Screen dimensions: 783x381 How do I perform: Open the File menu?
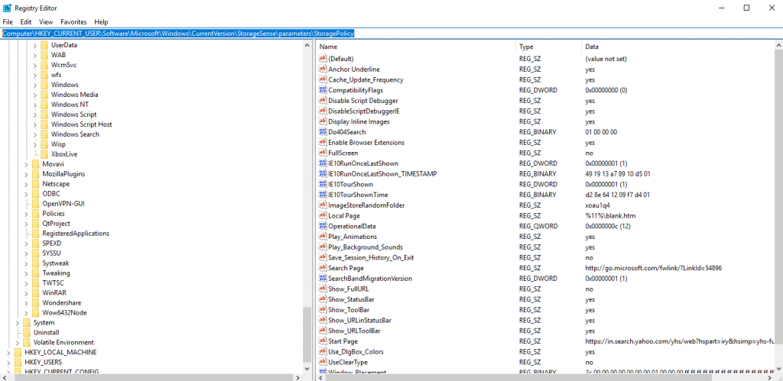point(8,22)
